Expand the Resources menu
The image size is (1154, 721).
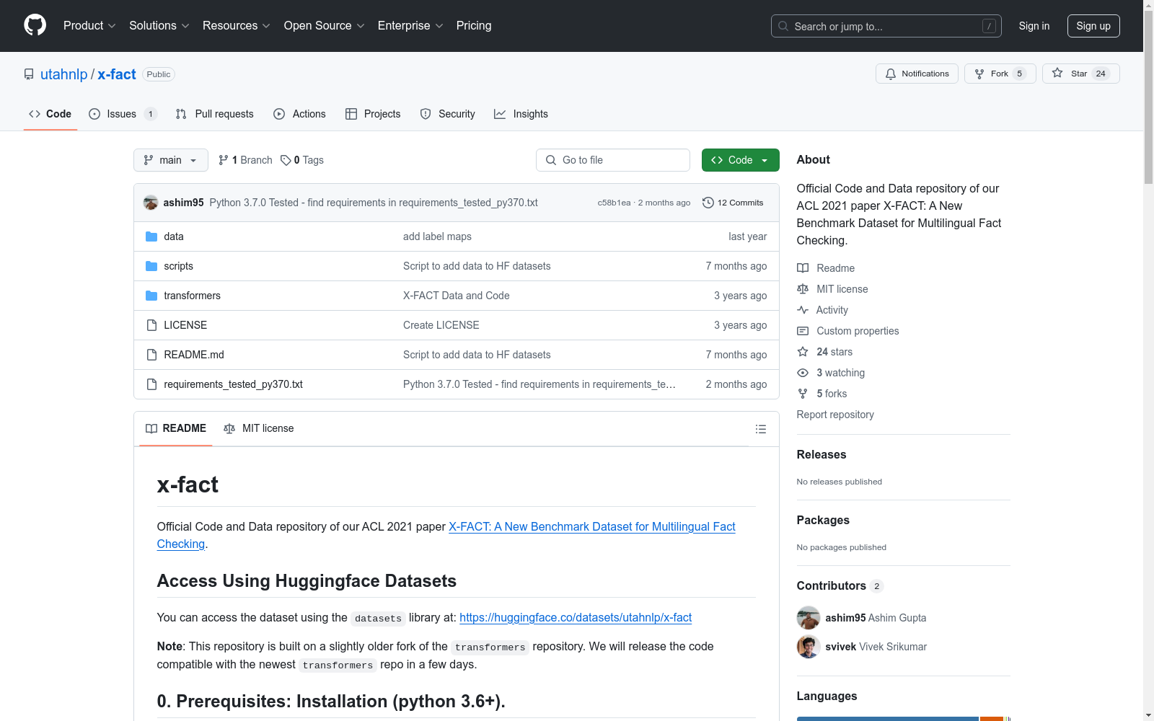point(237,25)
